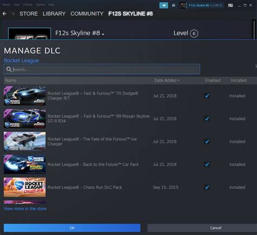Select the Fast & Furious '70 Dodge Charger name
This screenshot has width=257, height=235.
pyautogui.click(x=93, y=96)
